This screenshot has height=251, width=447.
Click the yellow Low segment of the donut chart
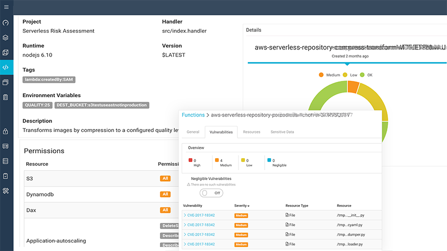click(376, 99)
